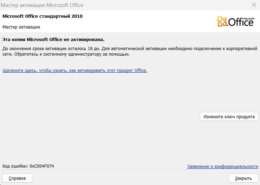
Task: Click the small "Microsoft" text above Office logo
Action: (249, 18)
